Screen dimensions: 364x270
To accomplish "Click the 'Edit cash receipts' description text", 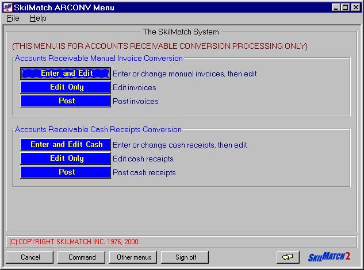I will 143,159.
